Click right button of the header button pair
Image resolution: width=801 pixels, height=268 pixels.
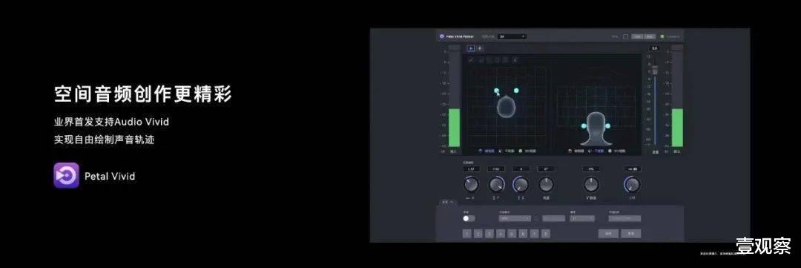(x=650, y=36)
